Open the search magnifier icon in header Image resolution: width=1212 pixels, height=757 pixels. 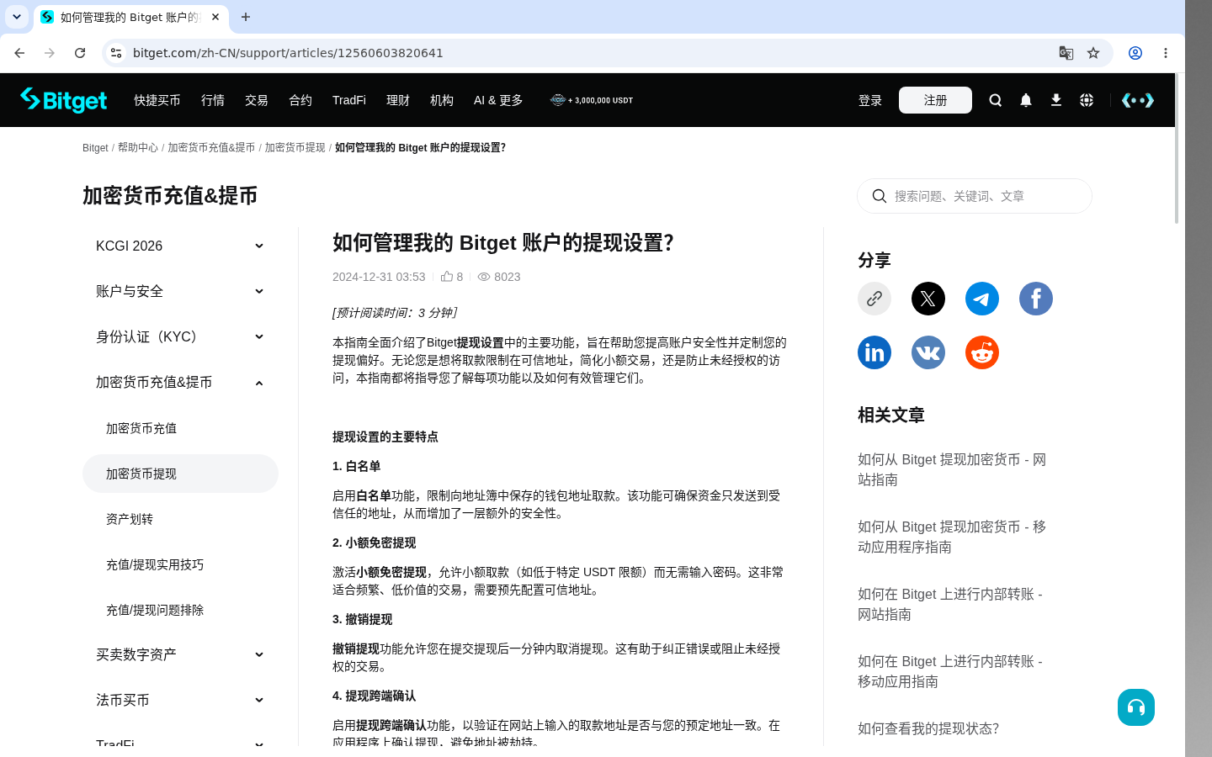pos(996,100)
